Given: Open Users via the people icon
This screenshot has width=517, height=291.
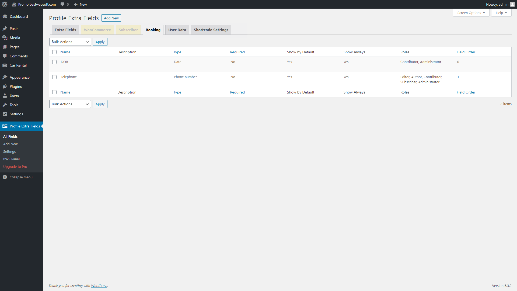Looking at the screenshot, I should click(5, 96).
